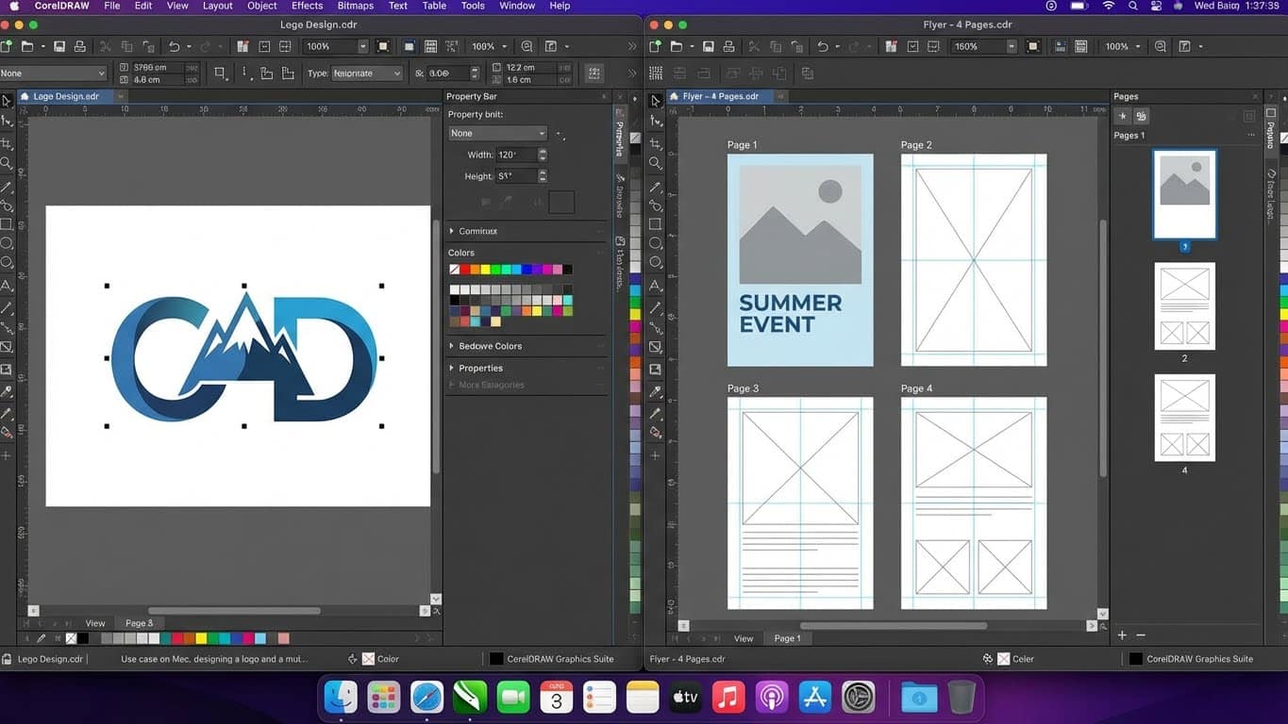Select the Text tool in the toolbox

(x=7, y=284)
